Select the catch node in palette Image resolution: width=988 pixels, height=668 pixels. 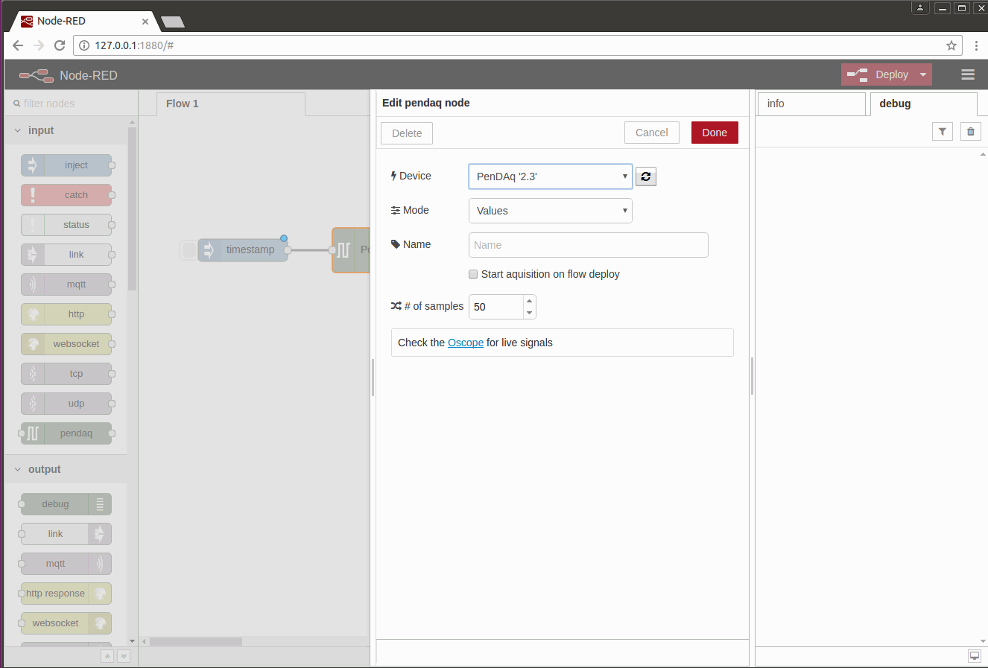tap(66, 195)
